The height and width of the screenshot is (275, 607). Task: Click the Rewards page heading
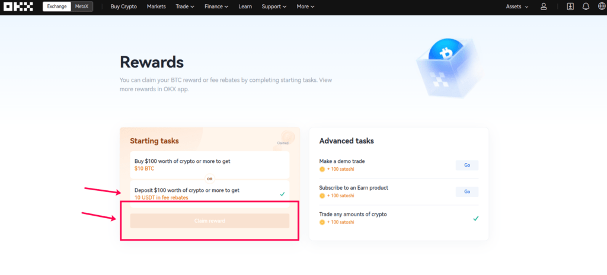(x=152, y=62)
